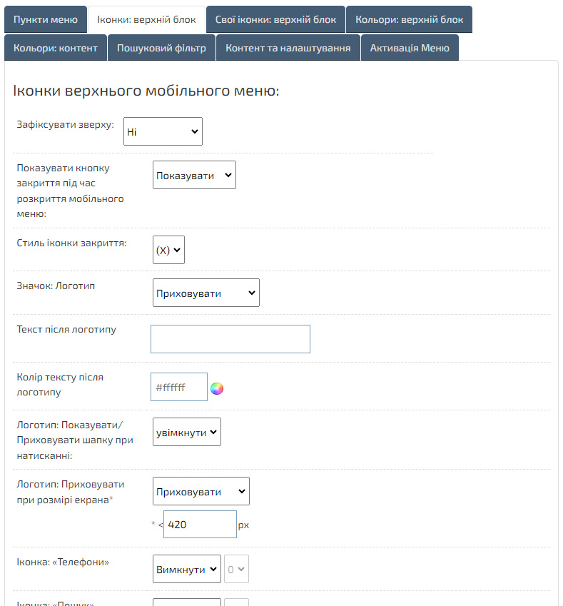The image size is (563, 606).
Task: Open the Пошуковий фільтр tab
Action: 161,48
